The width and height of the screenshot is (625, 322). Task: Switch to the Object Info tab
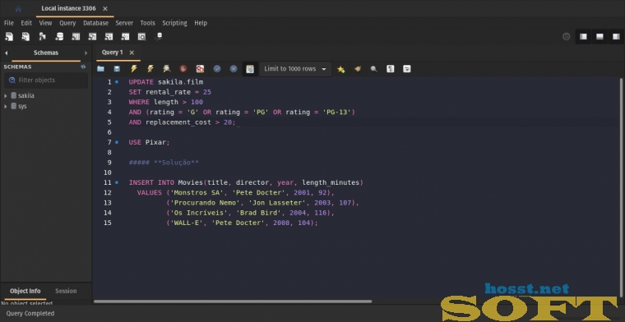[25, 291]
